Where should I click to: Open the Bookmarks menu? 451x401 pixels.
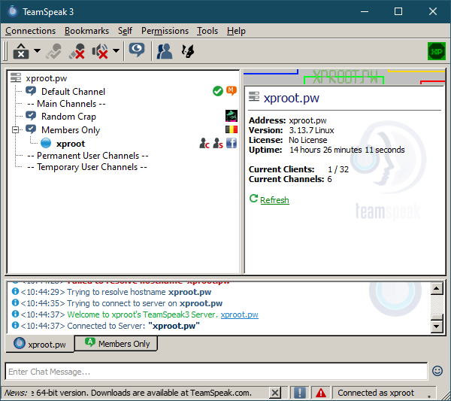click(86, 31)
